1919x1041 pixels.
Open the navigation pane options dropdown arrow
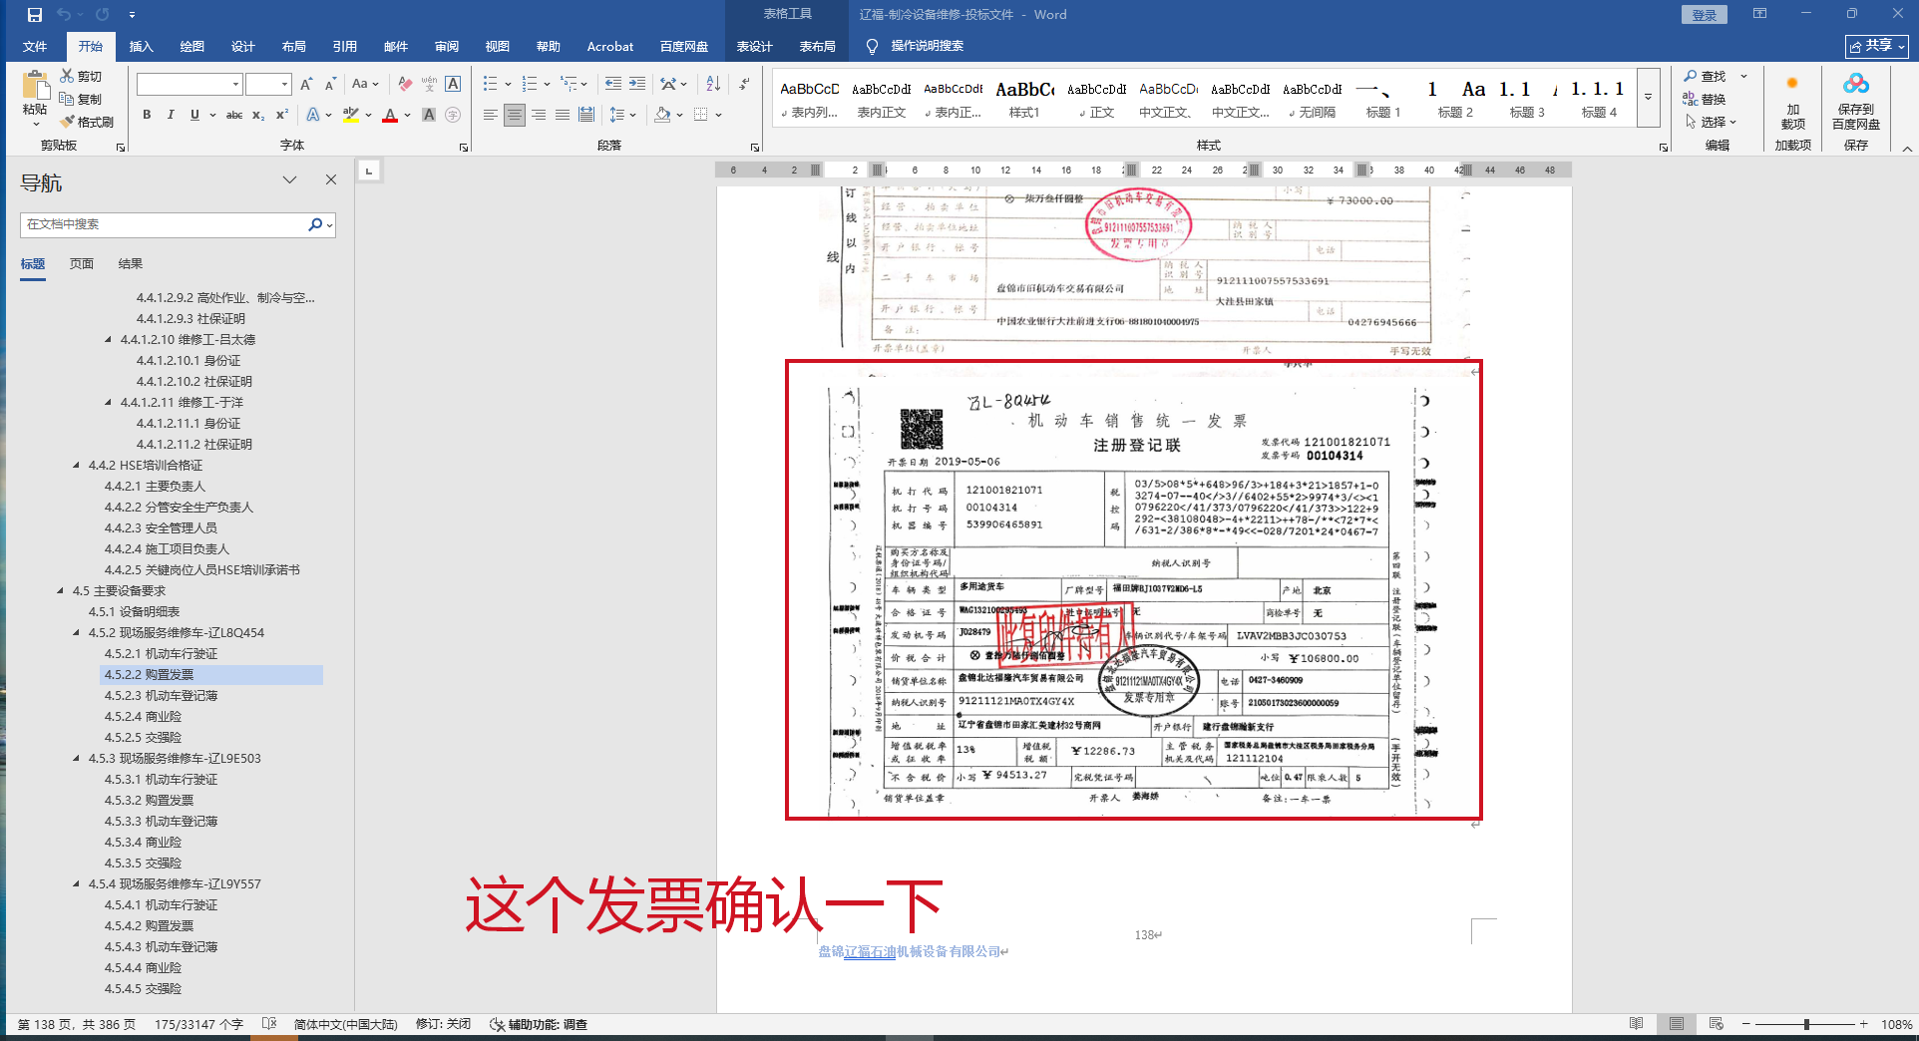pyautogui.click(x=289, y=179)
